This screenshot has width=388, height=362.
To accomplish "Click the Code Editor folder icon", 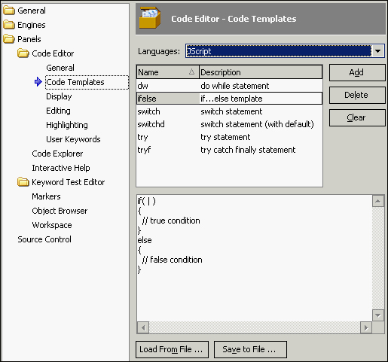I will coord(23,53).
